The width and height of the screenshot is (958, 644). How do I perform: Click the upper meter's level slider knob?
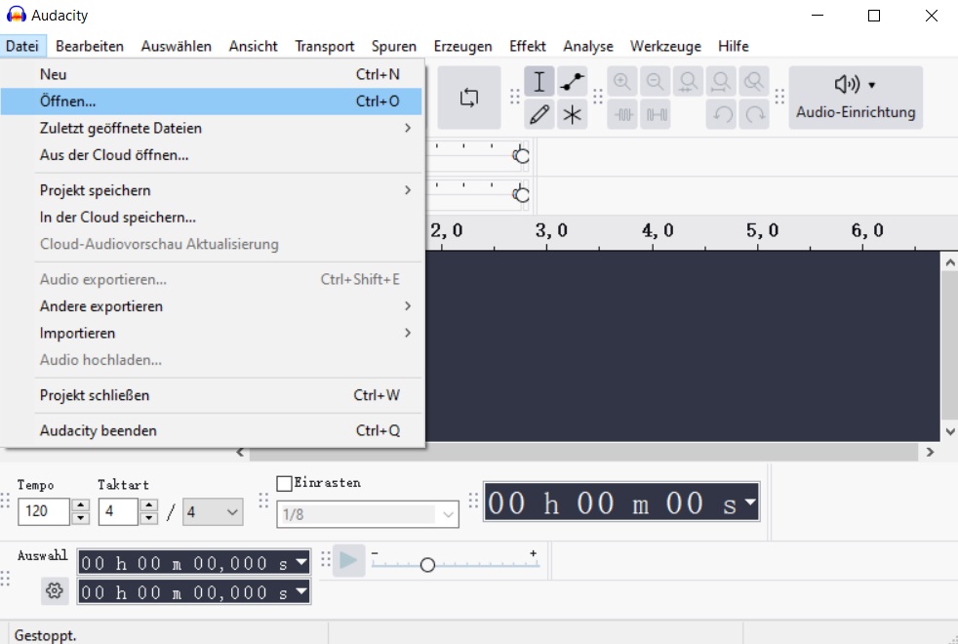pos(521,156)
